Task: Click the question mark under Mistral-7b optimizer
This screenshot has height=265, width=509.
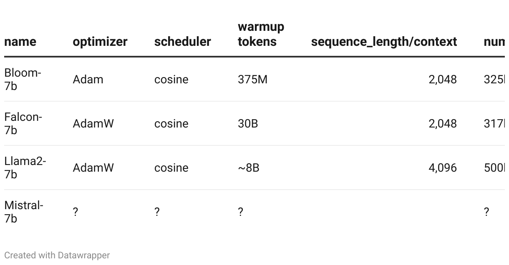Action: click(x=75, y=212)
